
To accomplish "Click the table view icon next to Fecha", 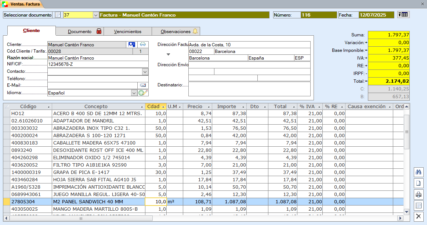I will [403, 15].
